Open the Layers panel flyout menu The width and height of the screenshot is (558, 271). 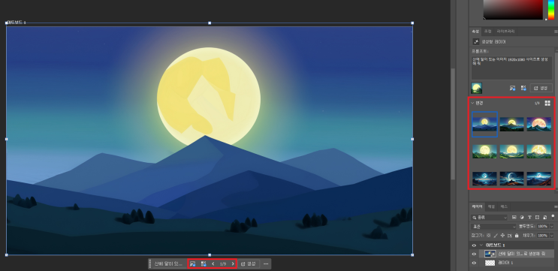556,206
